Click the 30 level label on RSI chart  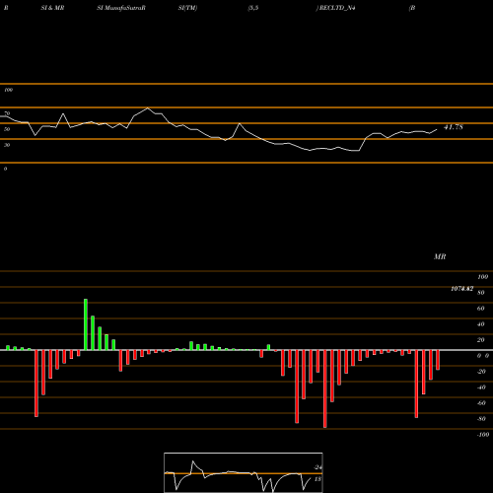7,145
